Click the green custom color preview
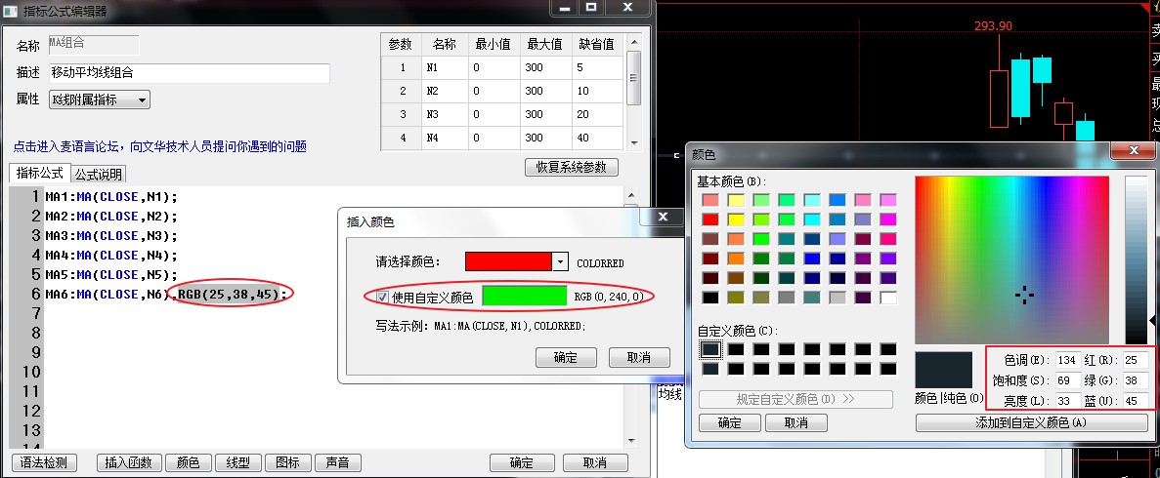This screenshot has height=478, width=1160. [x=525, y=296]
